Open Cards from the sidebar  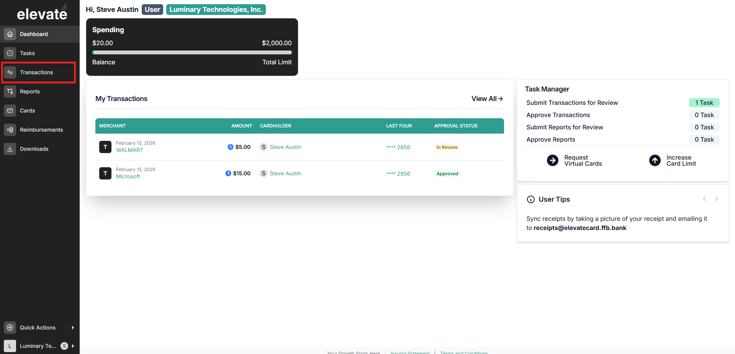[40, 111]
